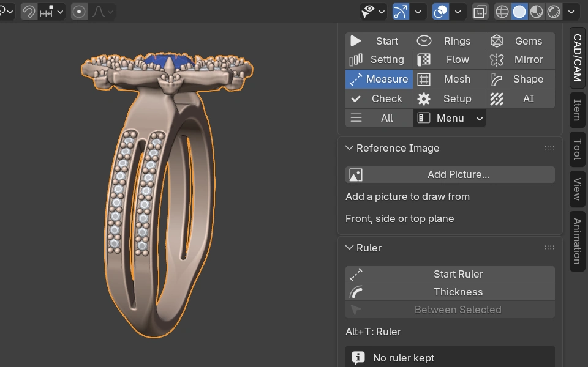Viewport: 588px width, 367px height.
Task: Open proportional editing falloff dropdown
Action: (x=102, y=12)
